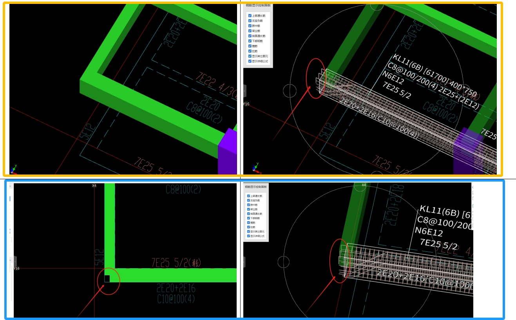Click the XYZ axis gizmo in the upper-right view
The width and height of the screenshot is (516, 320).
pos(257,168)
